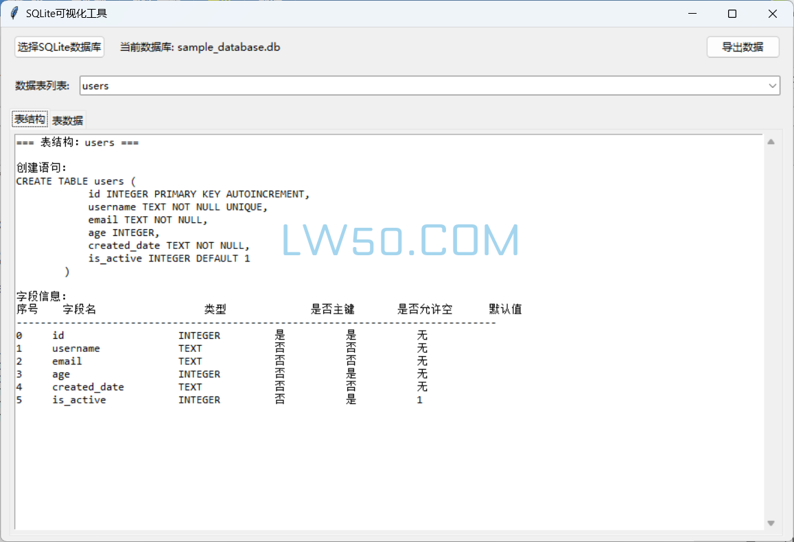
Task: Click the 字段信息 heading text
Action: coord(41,296)
